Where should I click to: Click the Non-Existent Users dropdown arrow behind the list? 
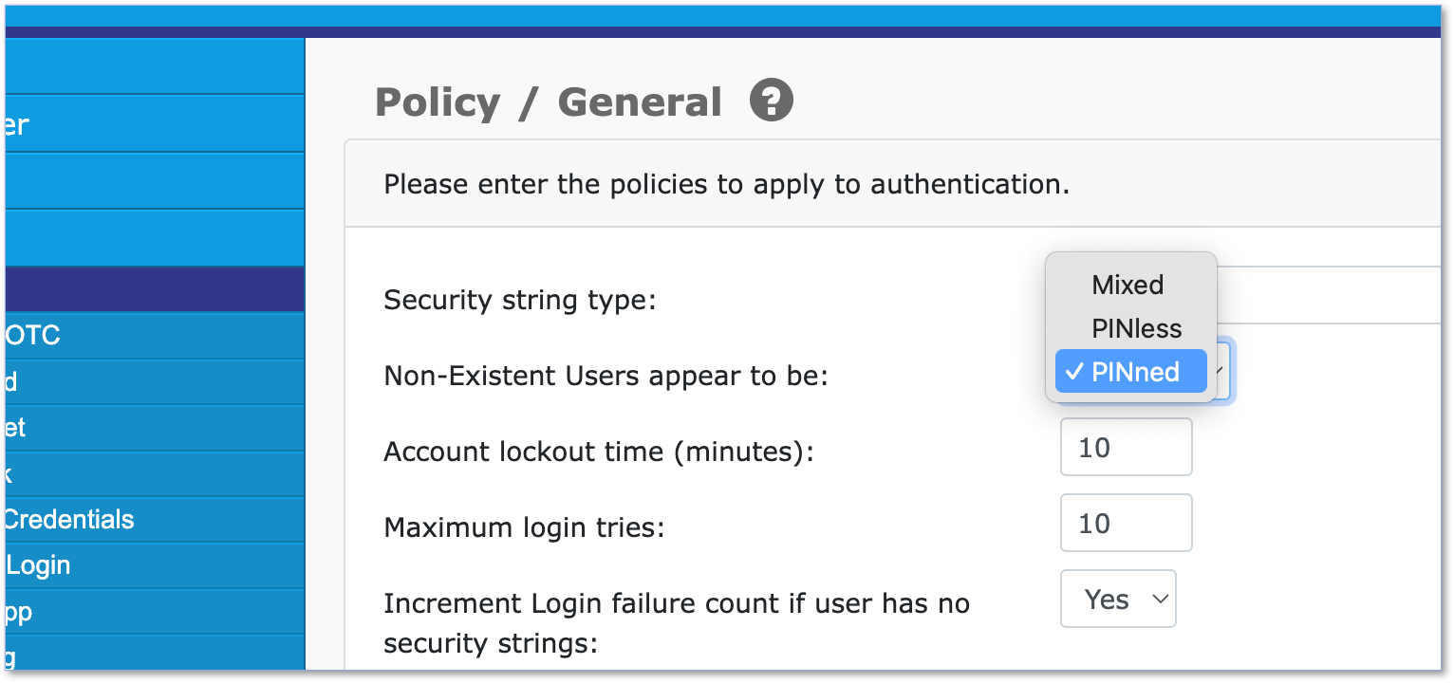tap(1223, 371)
